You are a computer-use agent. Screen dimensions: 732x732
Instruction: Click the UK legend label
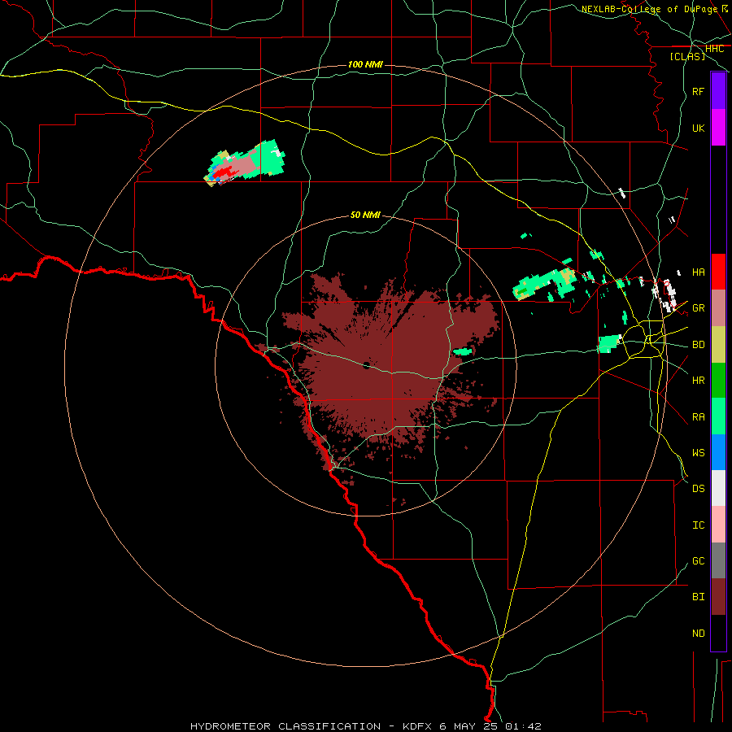click(x=698, y=128)
